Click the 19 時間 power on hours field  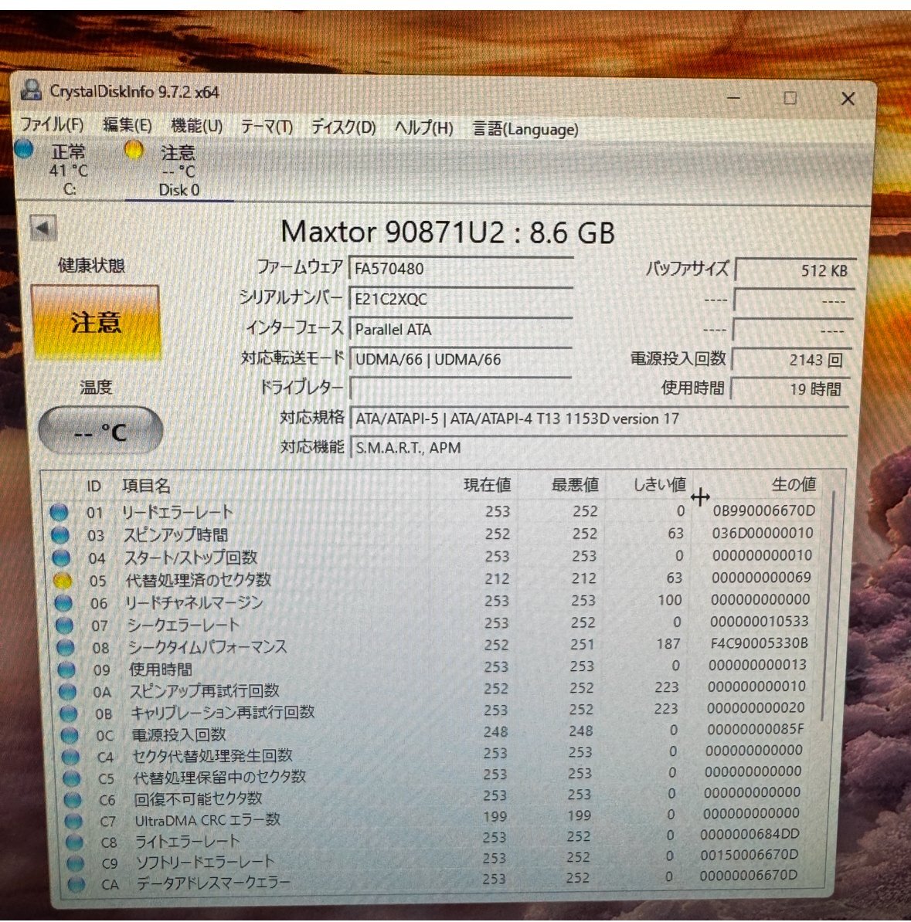tap(791, 388)
